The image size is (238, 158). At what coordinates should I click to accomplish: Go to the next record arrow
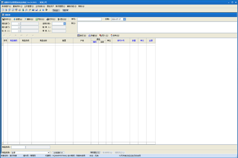click(x=16, y=36)
